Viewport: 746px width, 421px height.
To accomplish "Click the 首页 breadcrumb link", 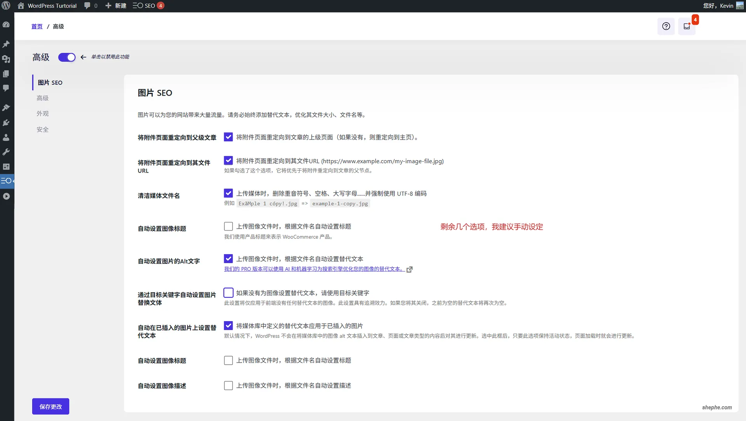I will pos(37,26).
